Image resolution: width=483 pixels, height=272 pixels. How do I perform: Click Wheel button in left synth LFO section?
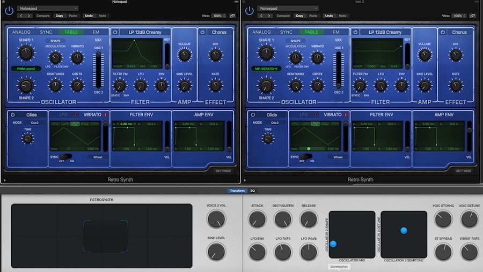98,157
